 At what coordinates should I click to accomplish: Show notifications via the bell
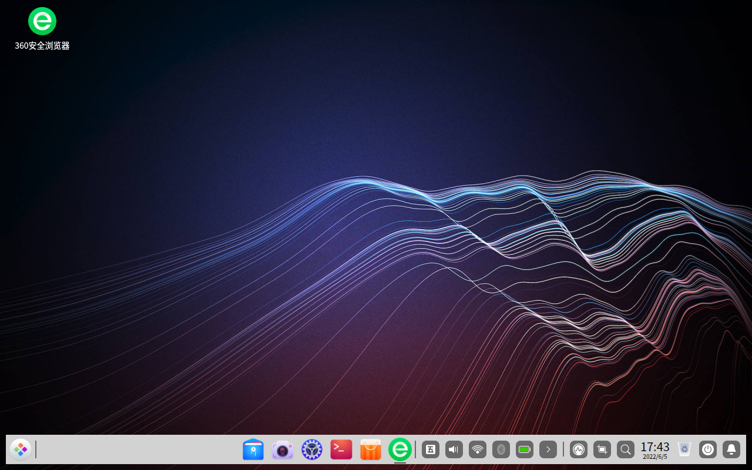[731, 449]
